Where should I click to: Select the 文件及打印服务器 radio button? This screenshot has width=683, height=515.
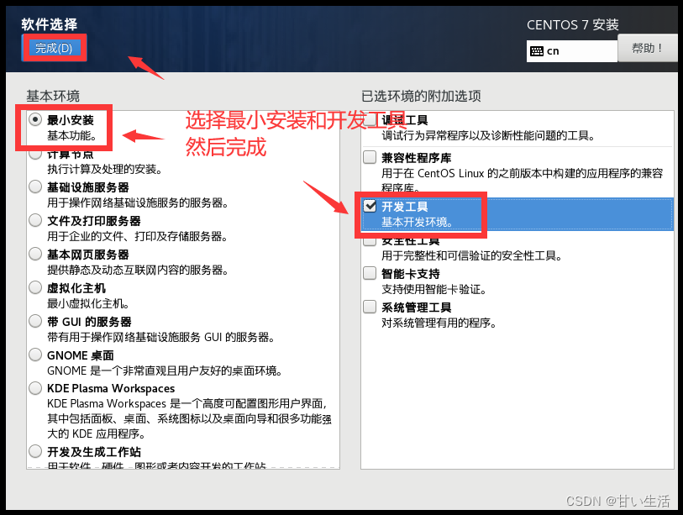coord(35,220)
